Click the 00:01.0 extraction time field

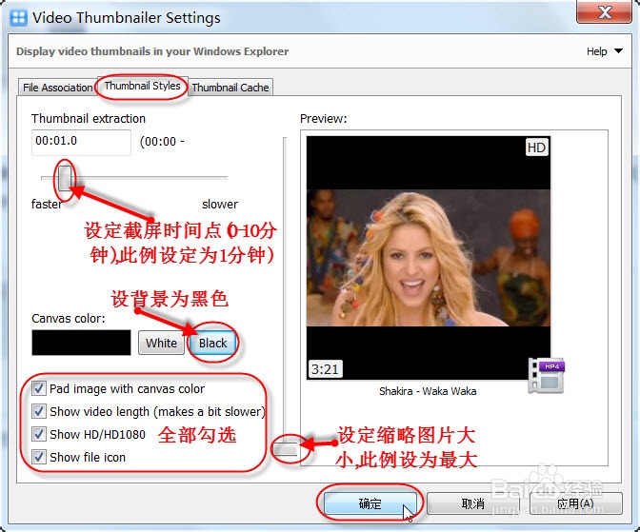[81, 142]
